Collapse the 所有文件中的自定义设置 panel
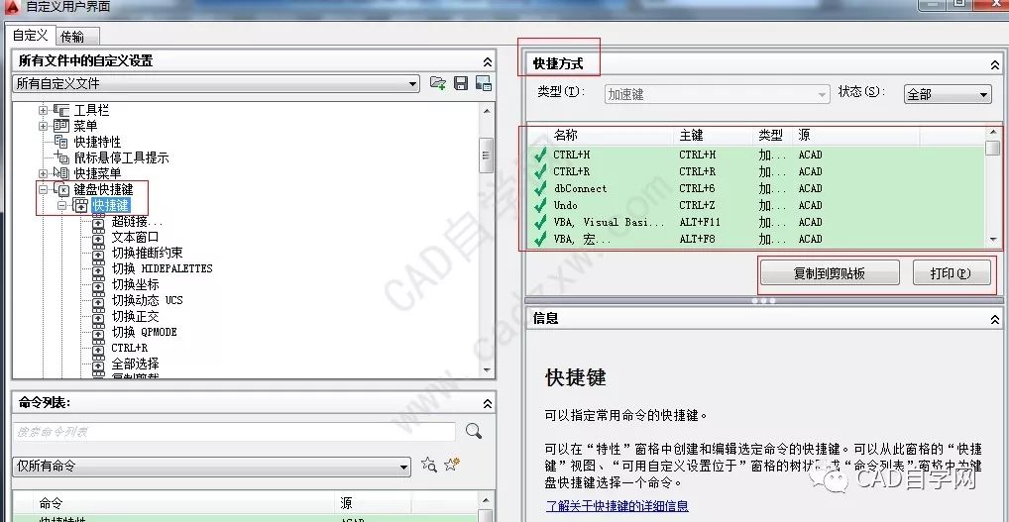1009x522 pixels. [x=487, y=61]
